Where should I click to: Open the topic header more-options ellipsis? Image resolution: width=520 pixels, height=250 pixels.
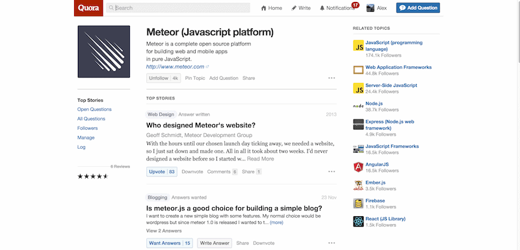pos(331,78)
